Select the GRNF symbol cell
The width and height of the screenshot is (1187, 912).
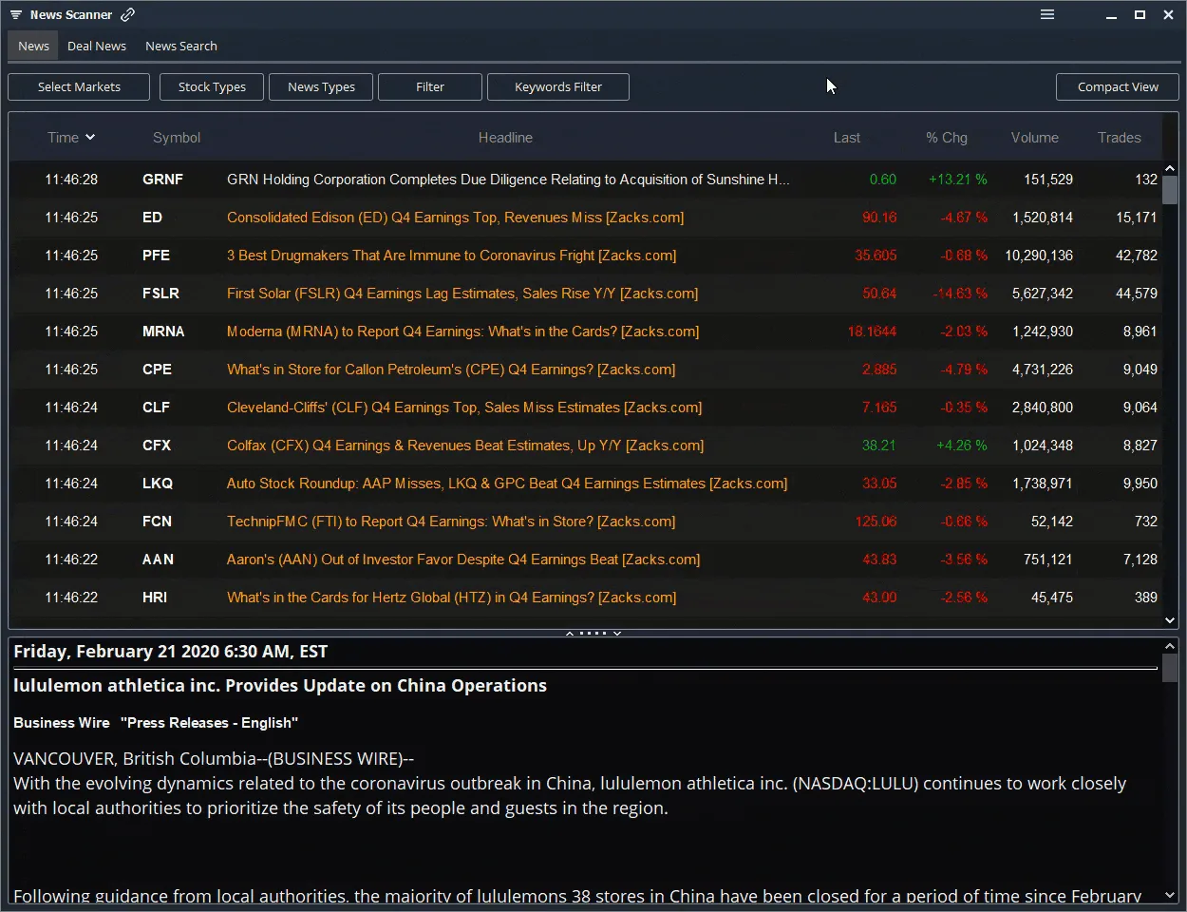pyautogui.click(x=162, y=180)
